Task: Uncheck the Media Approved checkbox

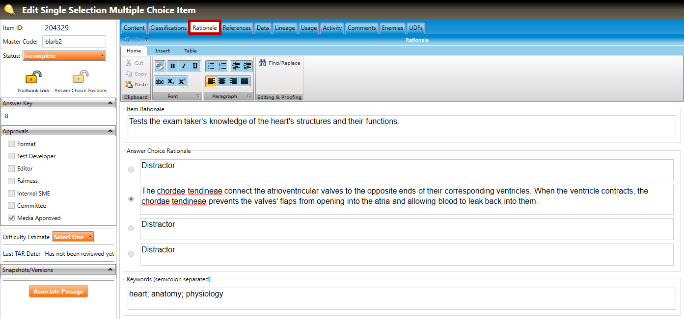Action: click(x=11, y=218)
